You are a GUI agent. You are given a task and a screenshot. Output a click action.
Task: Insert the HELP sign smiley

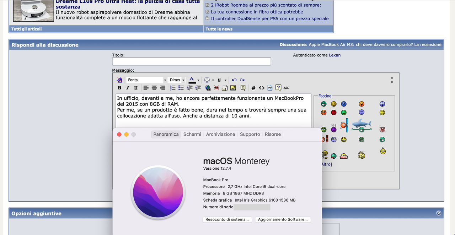[343, 156]
